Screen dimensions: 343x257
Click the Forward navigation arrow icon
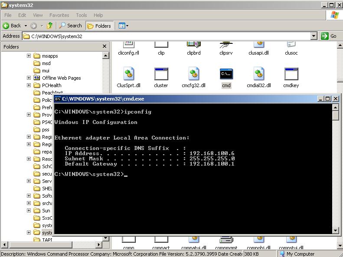coord(33,26)
